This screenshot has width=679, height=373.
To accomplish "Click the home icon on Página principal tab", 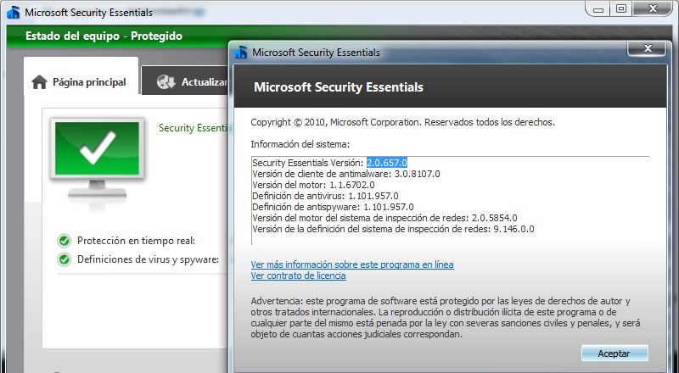I will (x=39, y=81).
